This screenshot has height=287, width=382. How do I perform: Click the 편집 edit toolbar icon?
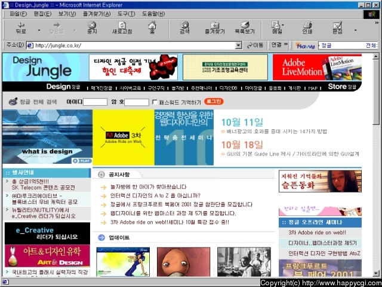tap(337, 28)
